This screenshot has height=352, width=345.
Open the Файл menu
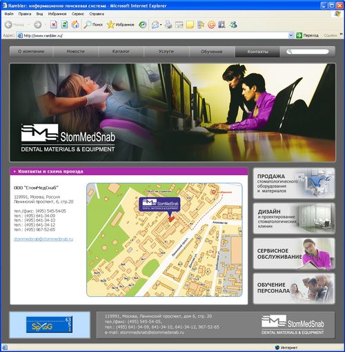(x=9, y=14)
